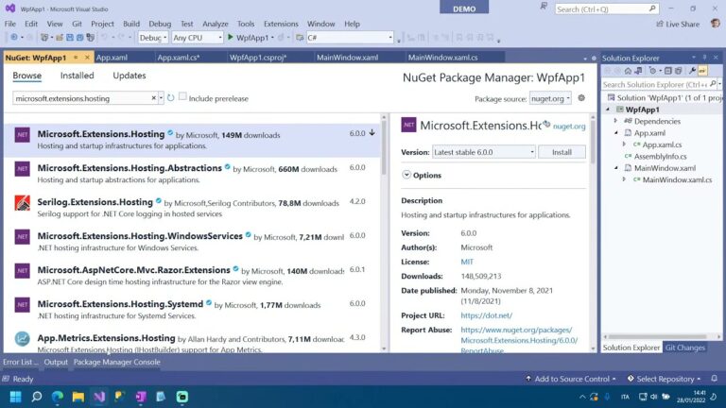Click the Save toolbar icon

70,38
